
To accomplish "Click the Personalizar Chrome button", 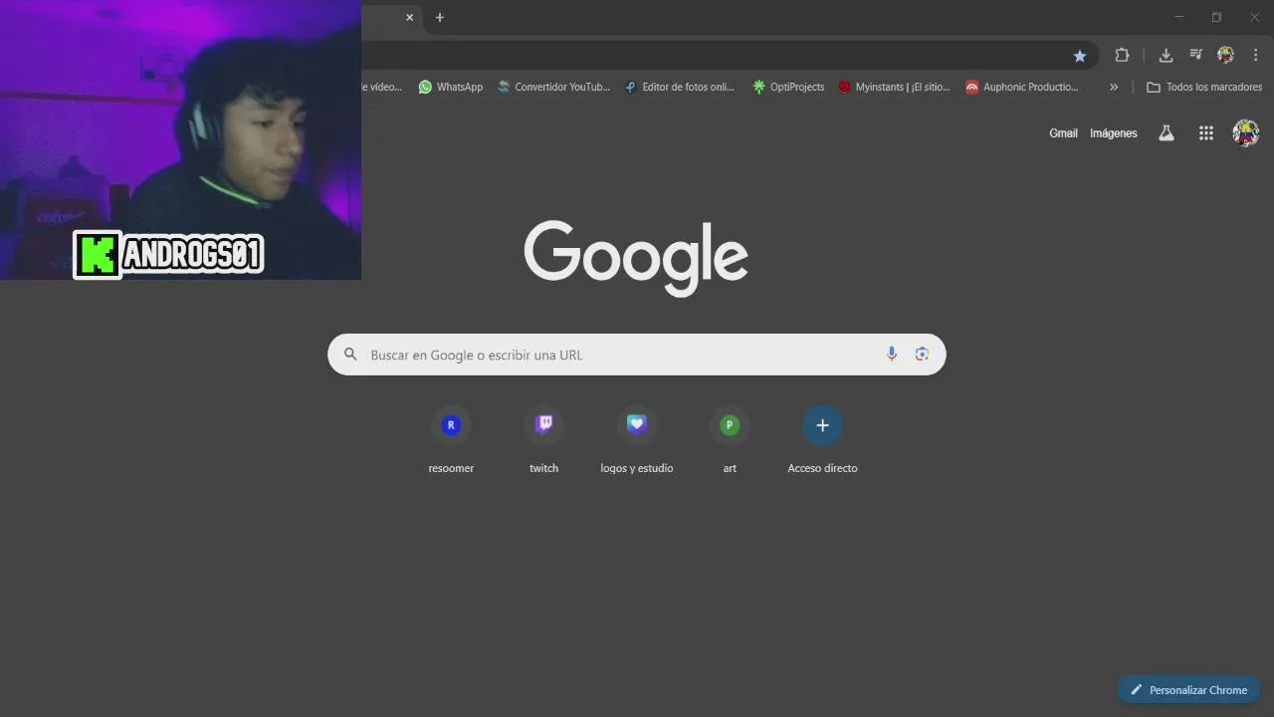I will click(x=1189, y=690).
